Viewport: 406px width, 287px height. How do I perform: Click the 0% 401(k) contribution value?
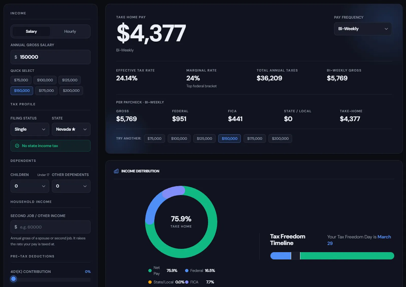point(88,272)
